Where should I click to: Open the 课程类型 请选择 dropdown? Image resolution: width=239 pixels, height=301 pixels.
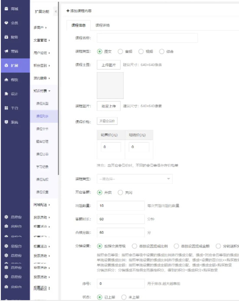(x=134, y=179)
